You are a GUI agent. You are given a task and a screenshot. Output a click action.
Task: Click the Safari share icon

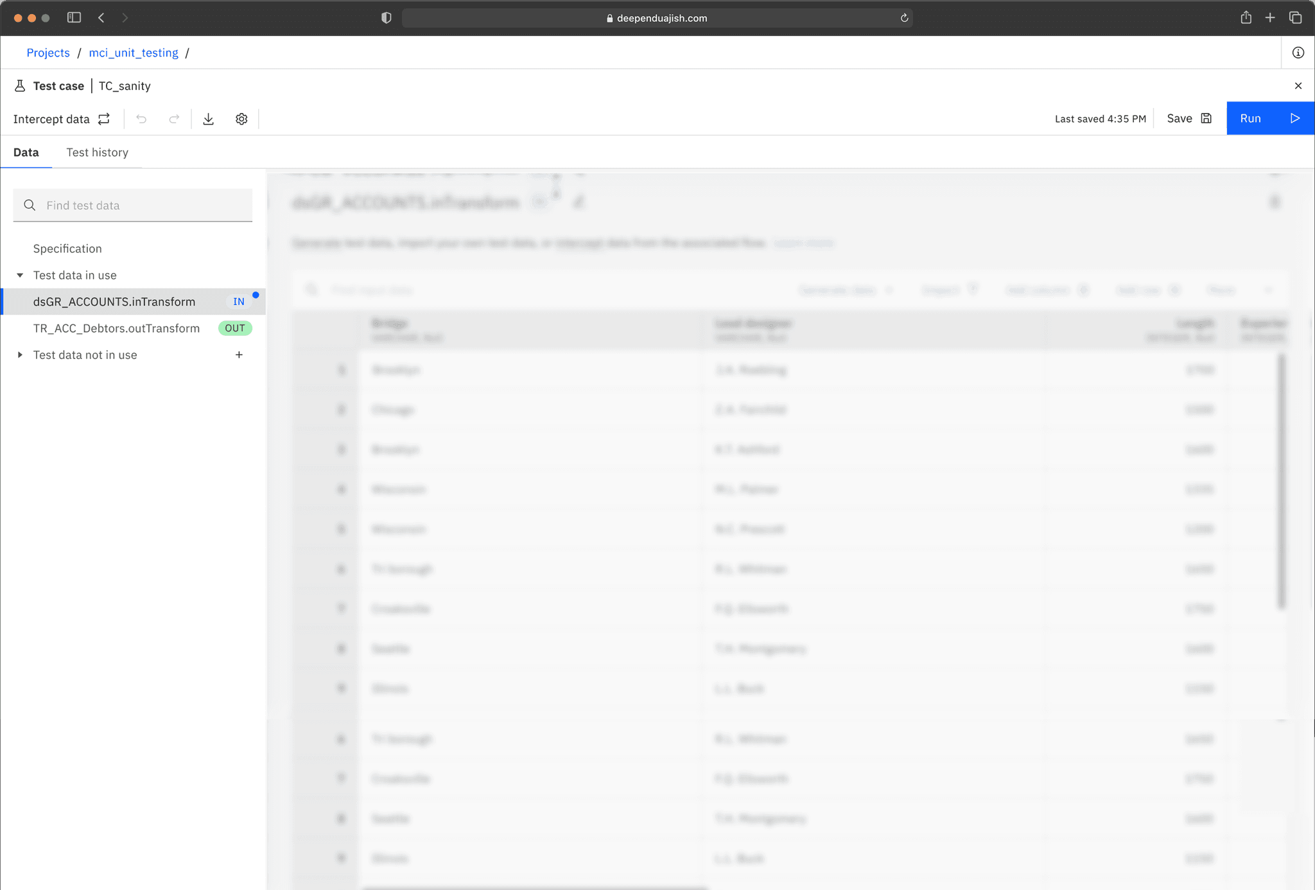pos(1246,18)
